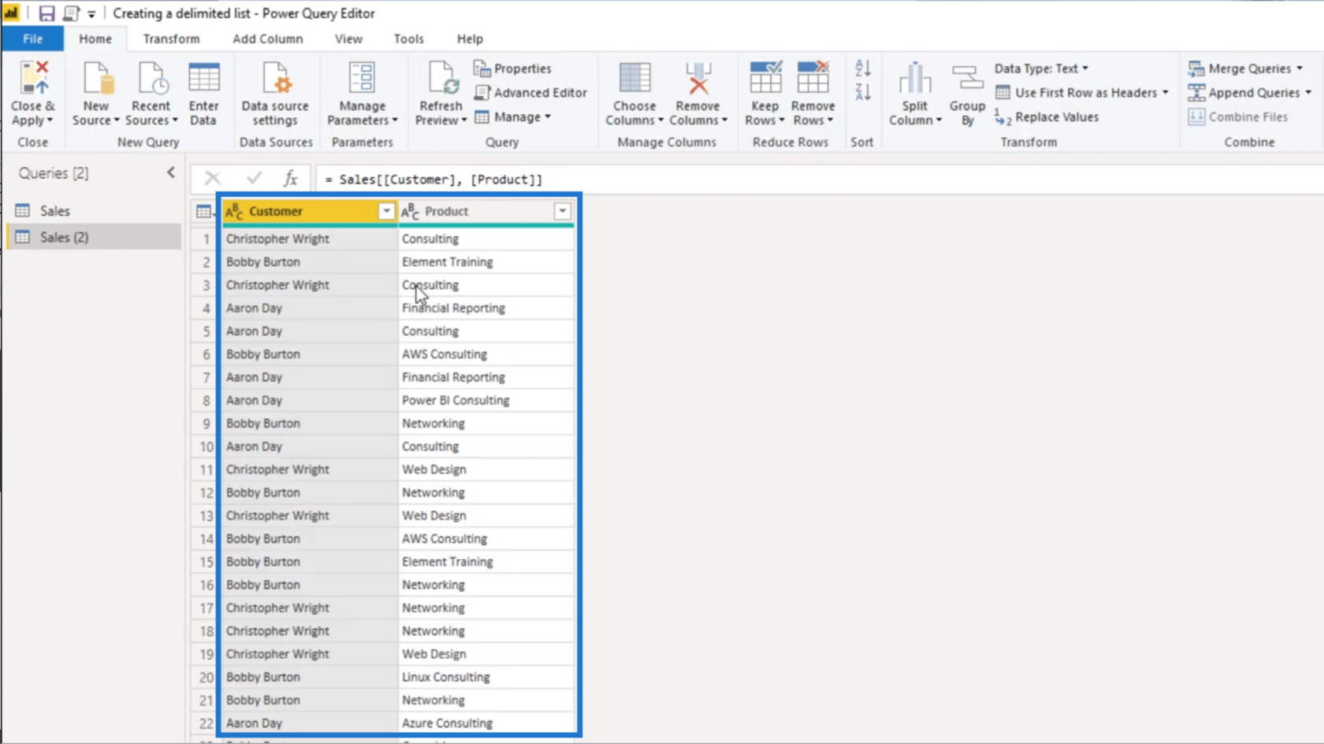The height and width of the screenshot is (744, 1324).
Task: Open the Quick Access Toolbar customize arrow
Action: point(91,14)
